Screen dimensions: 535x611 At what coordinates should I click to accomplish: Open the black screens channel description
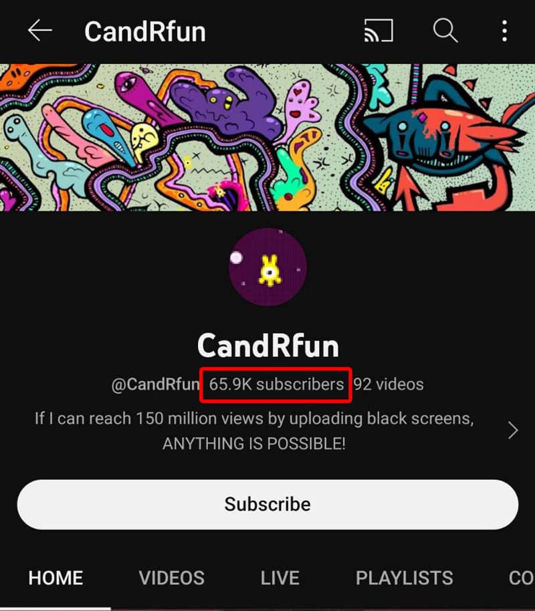tap(254, 431)
